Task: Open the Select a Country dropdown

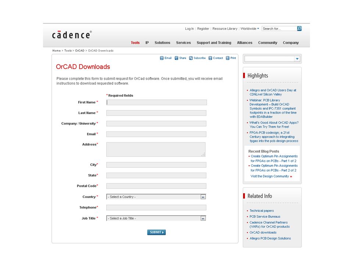Action: 156,197
